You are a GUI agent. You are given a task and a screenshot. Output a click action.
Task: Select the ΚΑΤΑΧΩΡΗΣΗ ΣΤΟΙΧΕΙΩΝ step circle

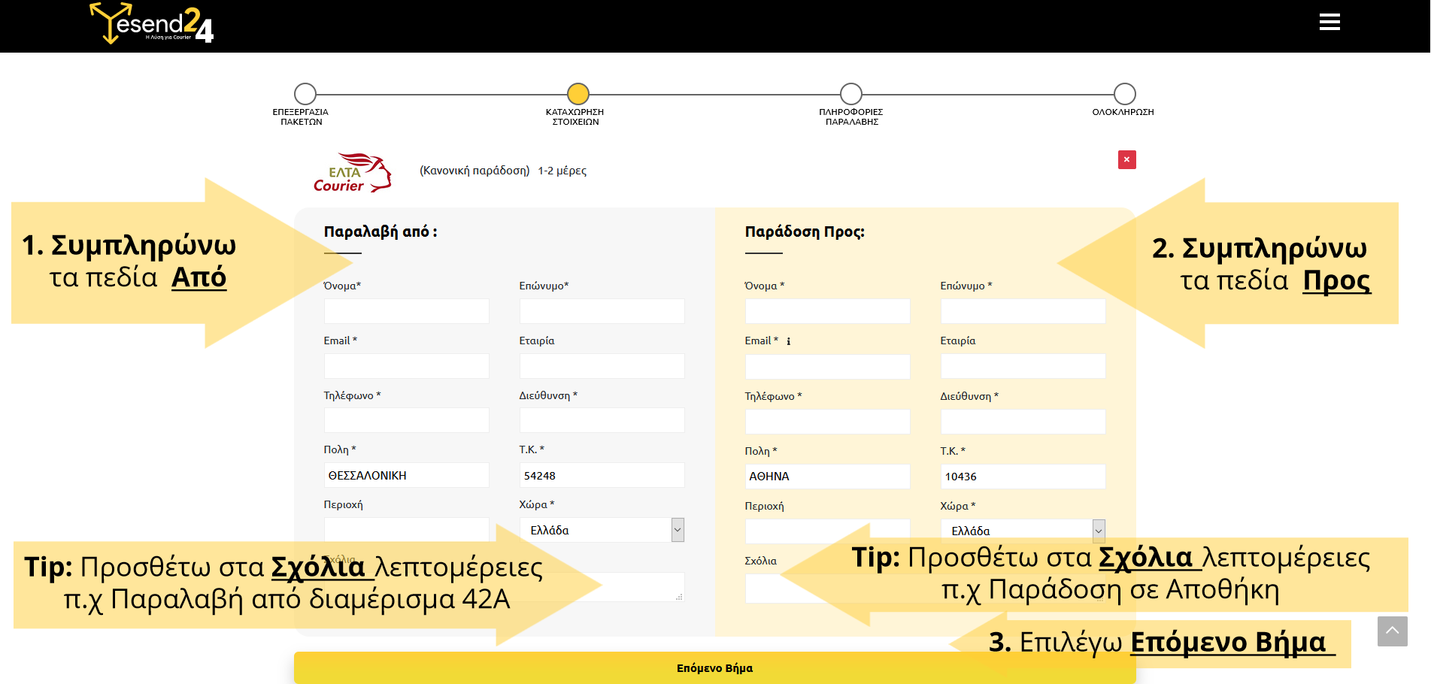coord(578,94)
